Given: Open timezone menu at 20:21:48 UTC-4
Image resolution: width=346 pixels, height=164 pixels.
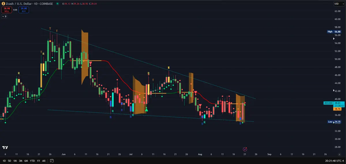Looking at the screenshot, I should (334, 161).
